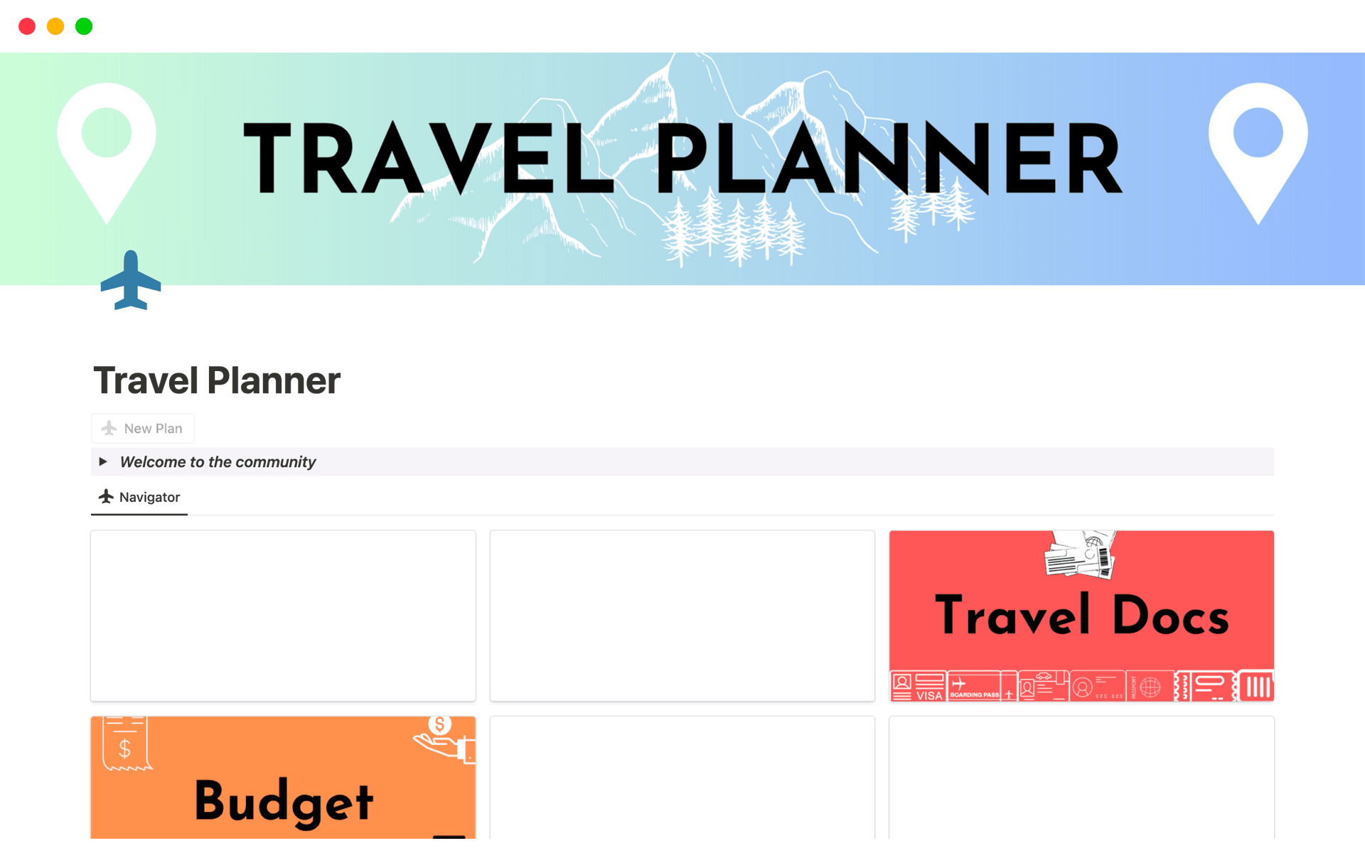Switch to the Navigator tab

click(x=139, y=496)
